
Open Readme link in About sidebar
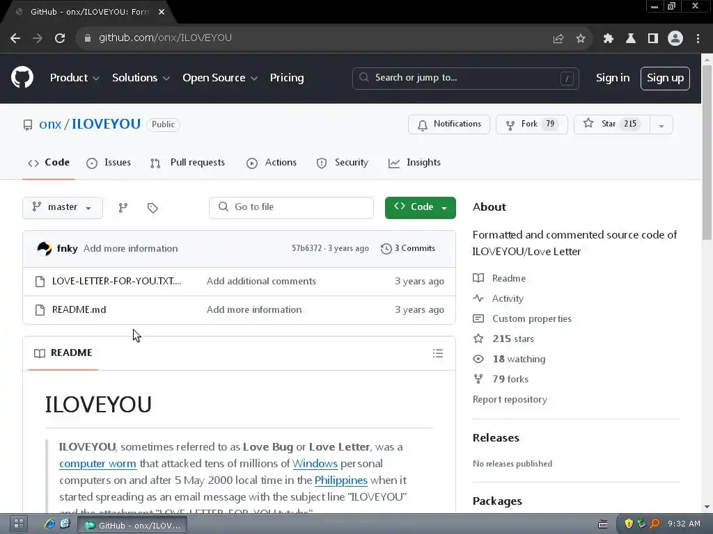pyautogui.click(x=499, y=278)
